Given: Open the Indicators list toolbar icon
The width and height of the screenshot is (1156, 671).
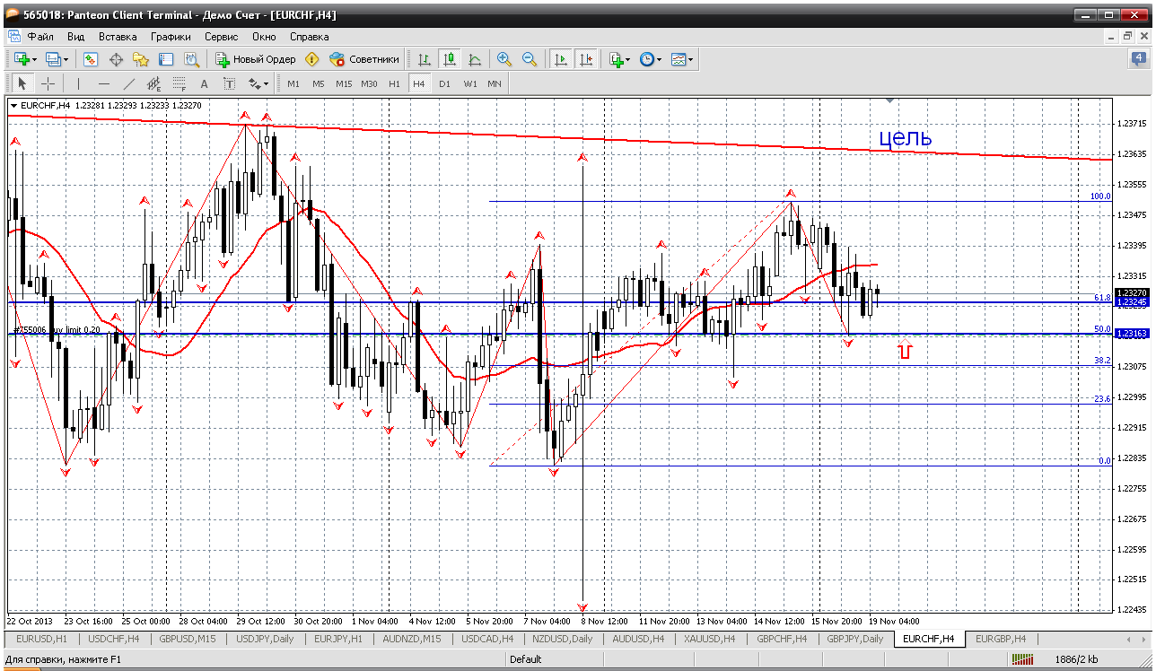Looking at the screenshot, I should (x=616, y=59).
